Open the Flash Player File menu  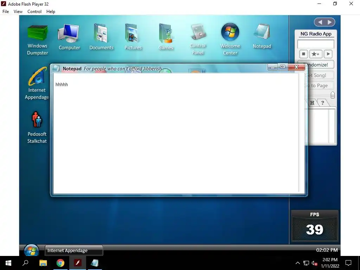coord(6,12)
